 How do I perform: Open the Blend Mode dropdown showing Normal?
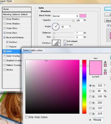[65, 16]
